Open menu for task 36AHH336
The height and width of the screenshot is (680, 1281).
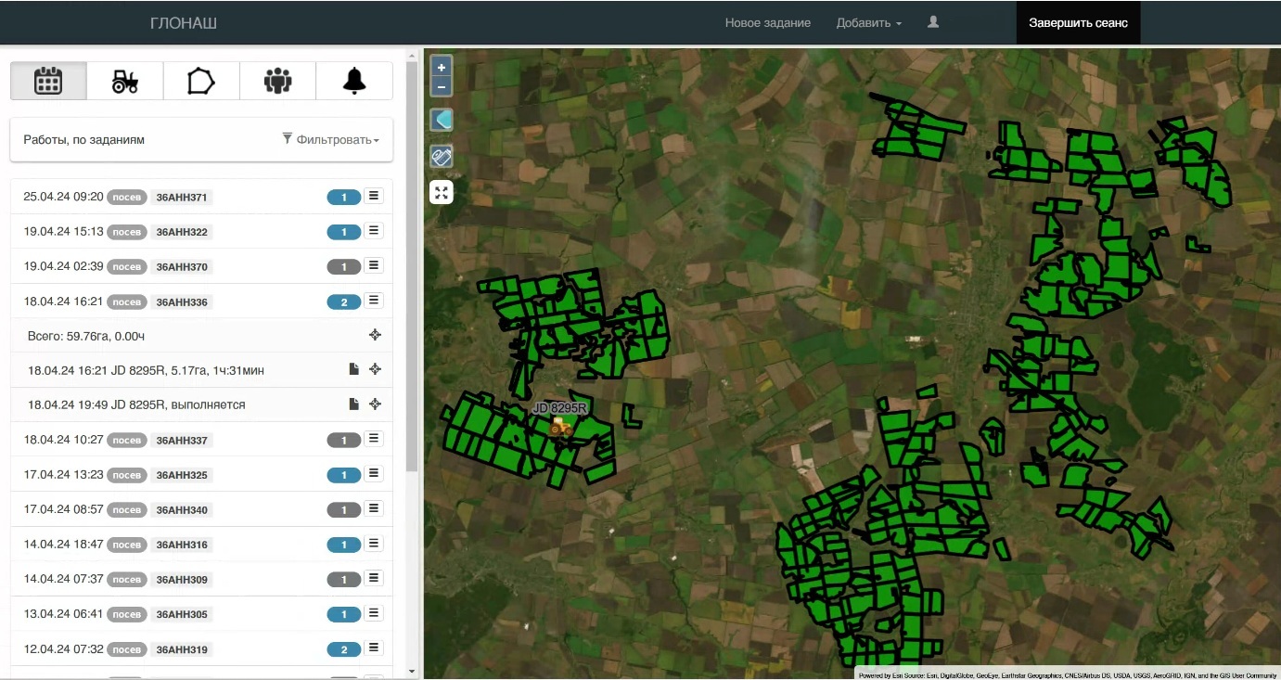point(374,301)
